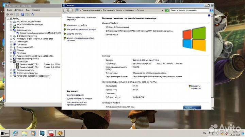Click Изменить параметры link

tap(196, 87)
